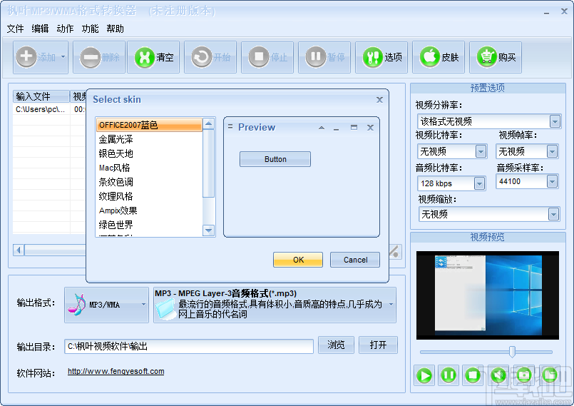Open the 视频缩放 video scaling dropdown
This screenshot has width=574, height=406.
tap(553, 214)
